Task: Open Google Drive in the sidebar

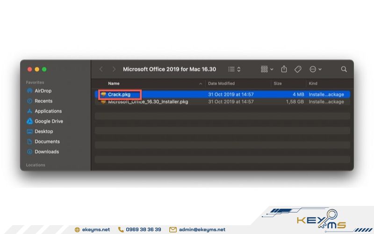Action: tap(45, 121)
